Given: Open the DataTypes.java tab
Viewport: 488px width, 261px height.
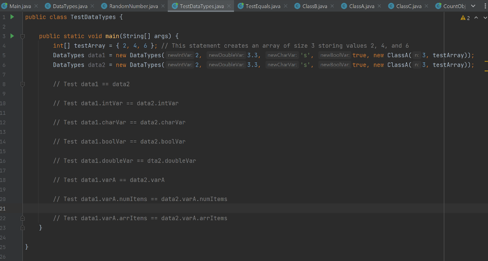Looking at the screenshot, I should pos(70,6).
